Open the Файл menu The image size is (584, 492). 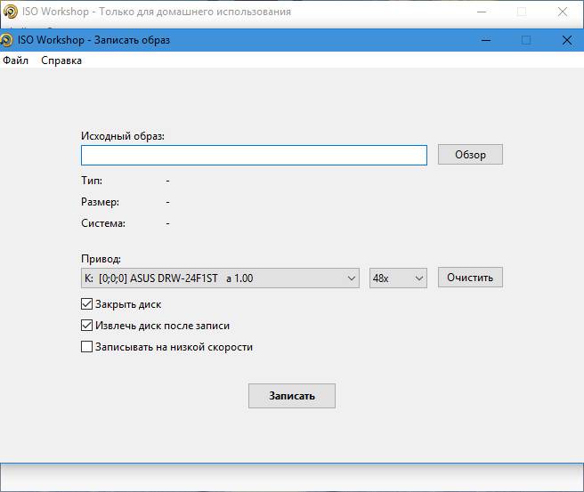point(15,60)
